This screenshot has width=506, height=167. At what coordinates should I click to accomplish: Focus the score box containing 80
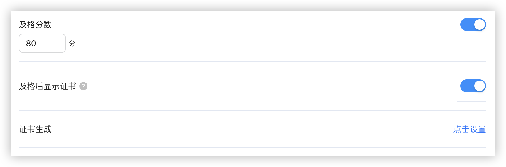click(42, 43)
